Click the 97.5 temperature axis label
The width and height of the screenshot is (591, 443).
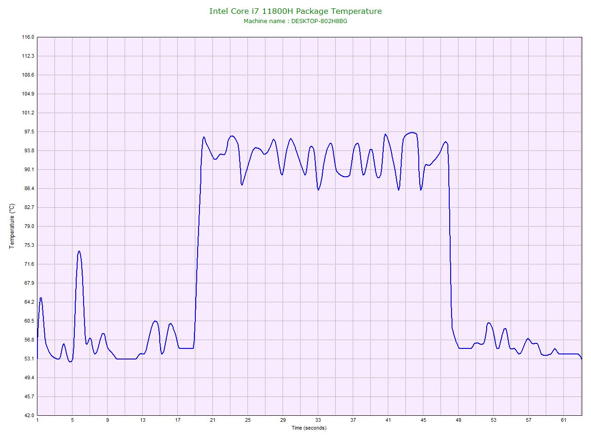29,132
